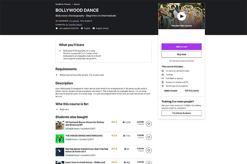Click the Training 5 or more people? heading

(x=178, y=102)
